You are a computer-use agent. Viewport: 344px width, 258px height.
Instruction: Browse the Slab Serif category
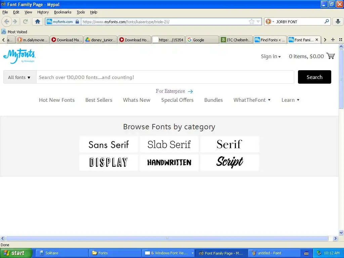pyautogui.click(x=169, y=144)
